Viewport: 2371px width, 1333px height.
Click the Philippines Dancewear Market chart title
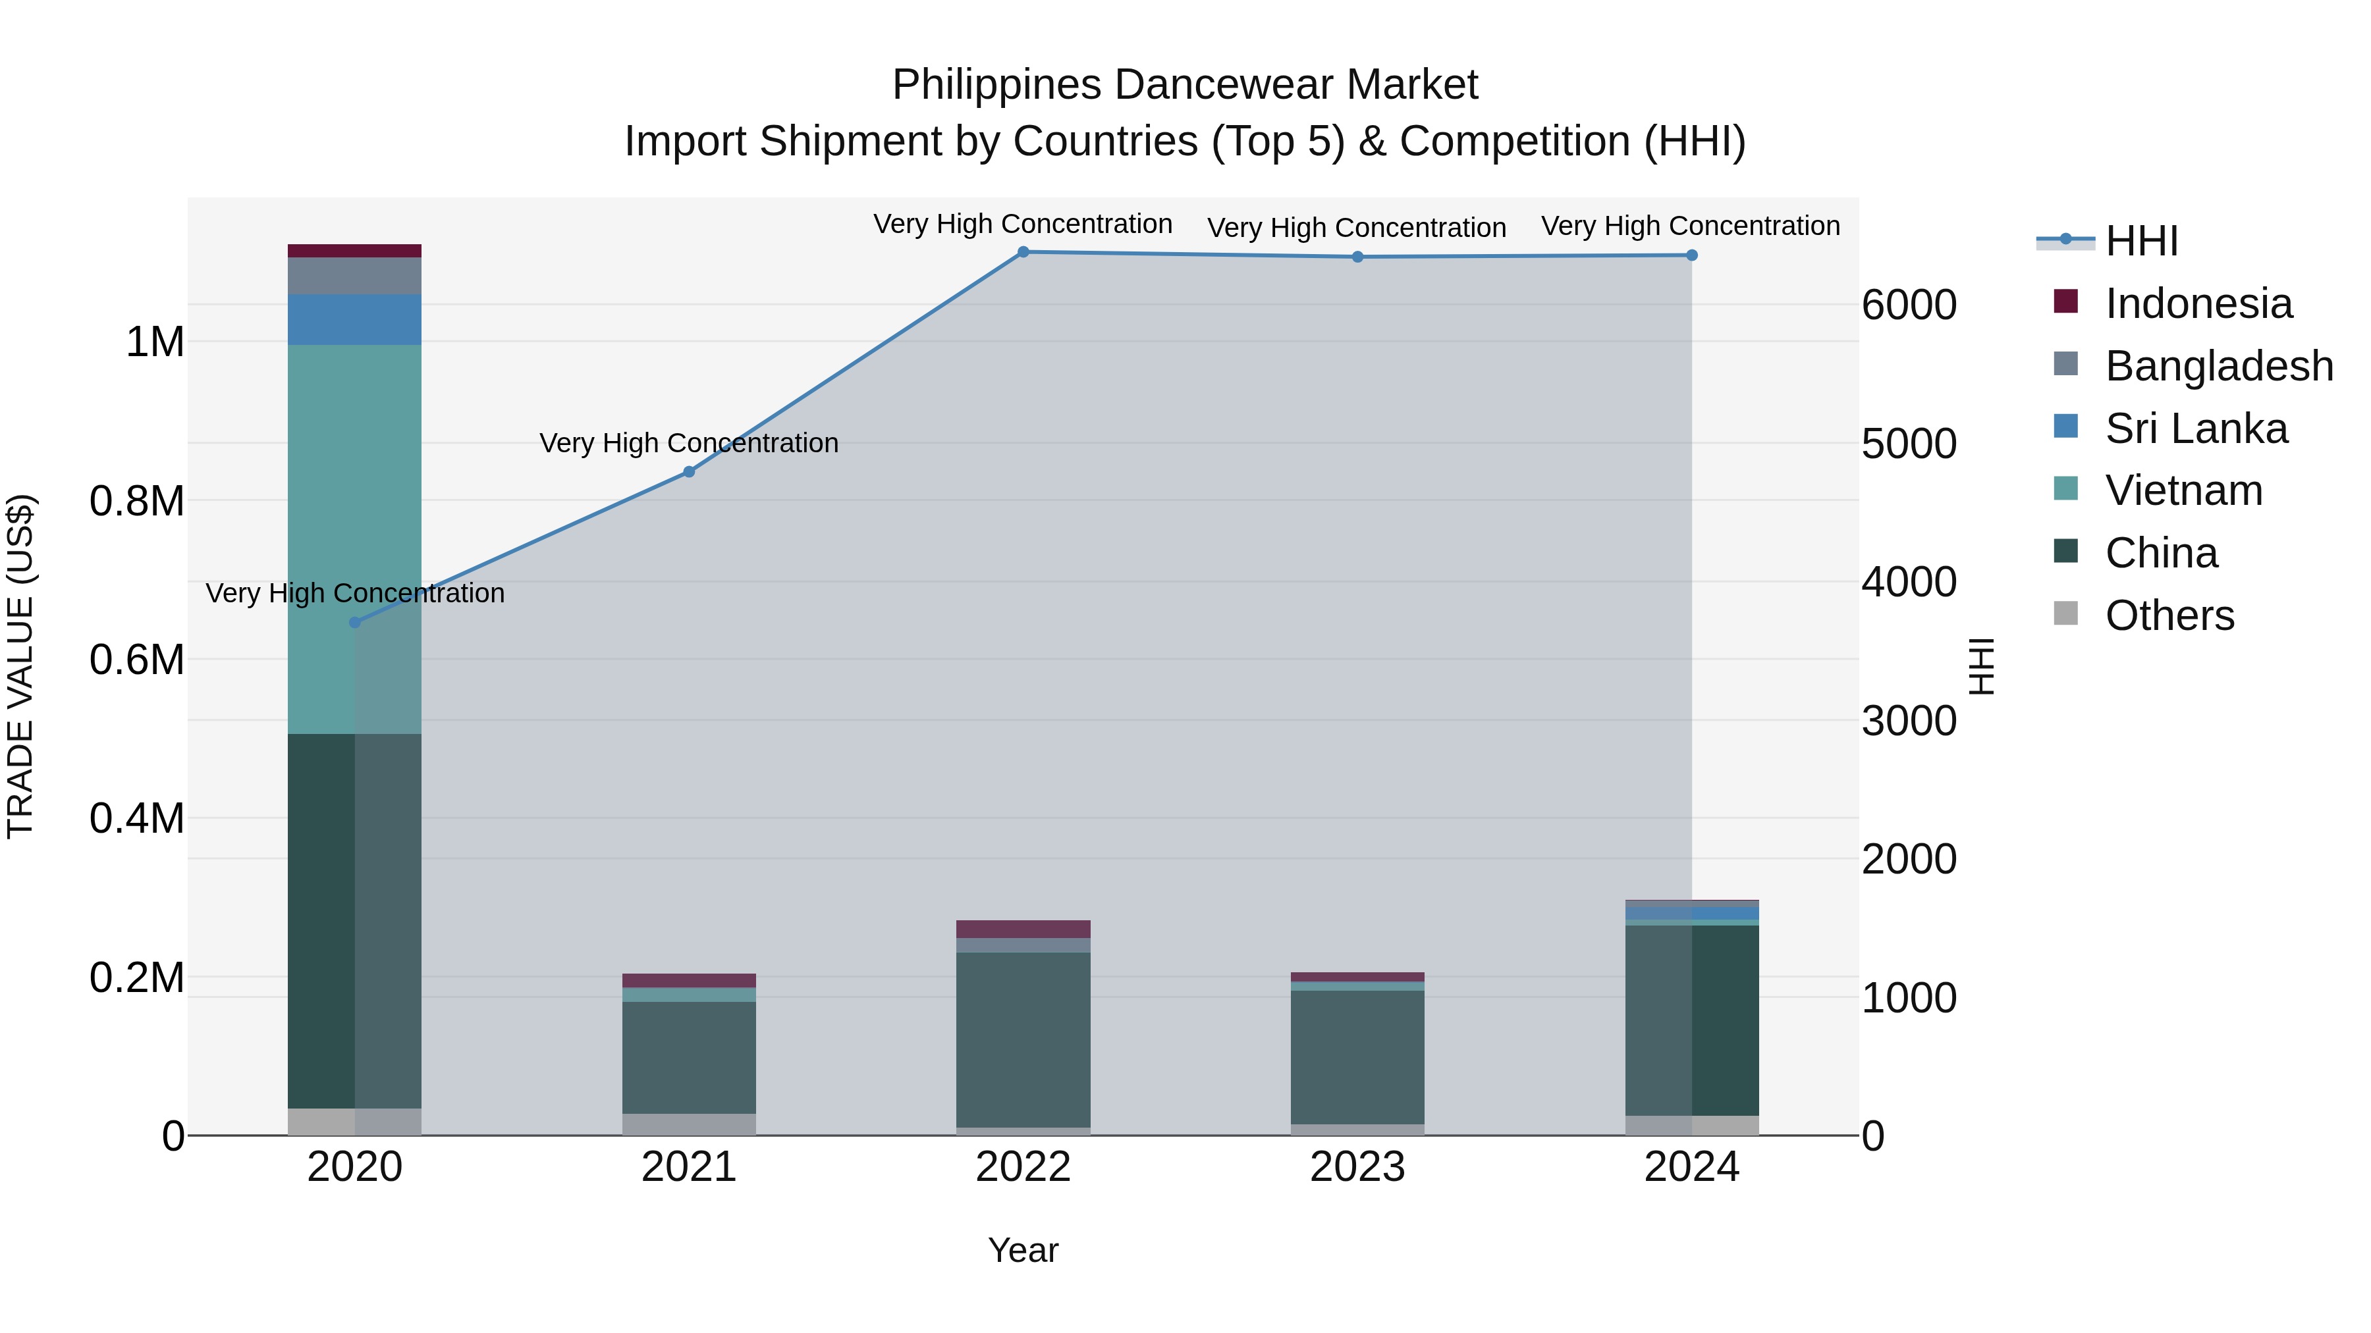point(1185,85)
